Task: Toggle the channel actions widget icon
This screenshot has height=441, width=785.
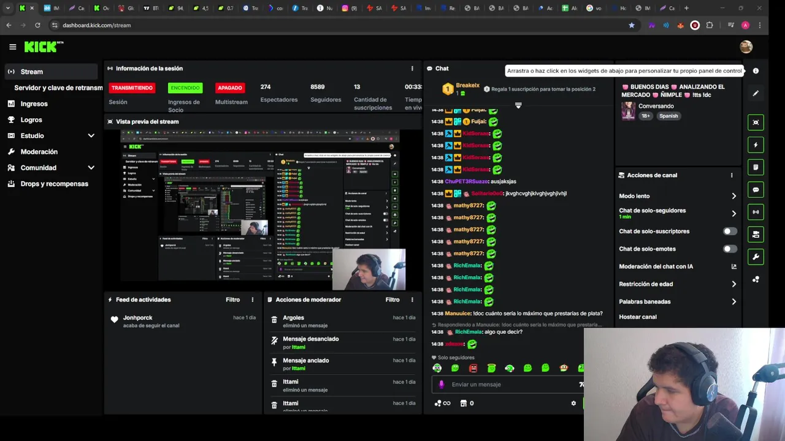Action: [756, 235]
